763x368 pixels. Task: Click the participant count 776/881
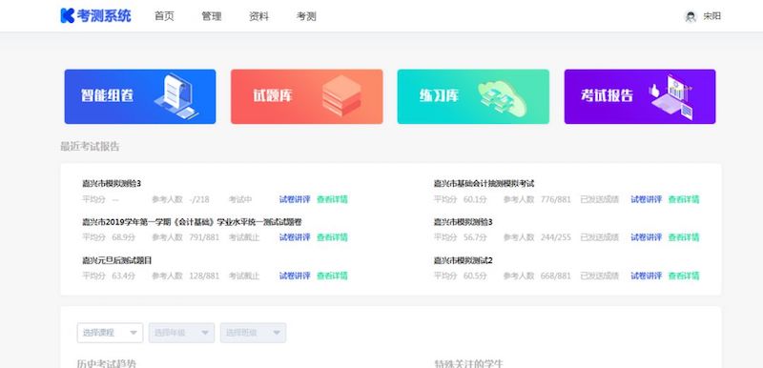(x=556, y=199)
